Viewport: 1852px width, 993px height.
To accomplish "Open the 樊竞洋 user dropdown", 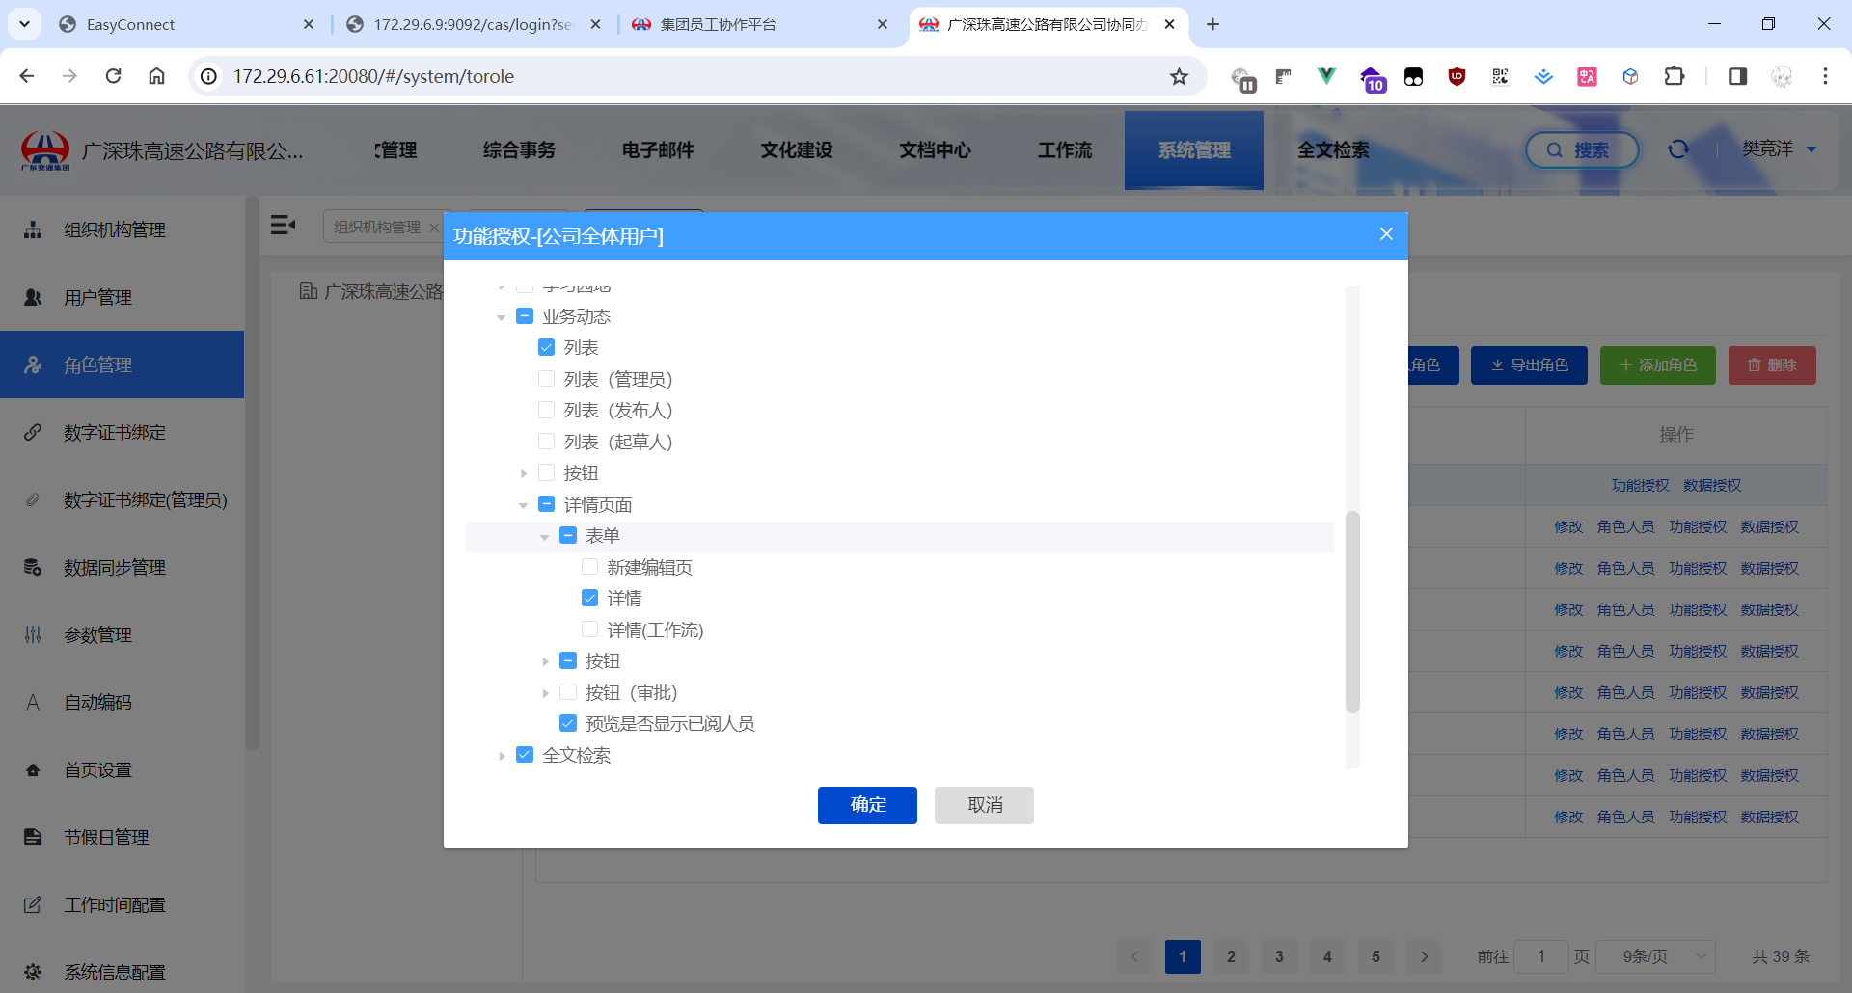I will 1779,149.
